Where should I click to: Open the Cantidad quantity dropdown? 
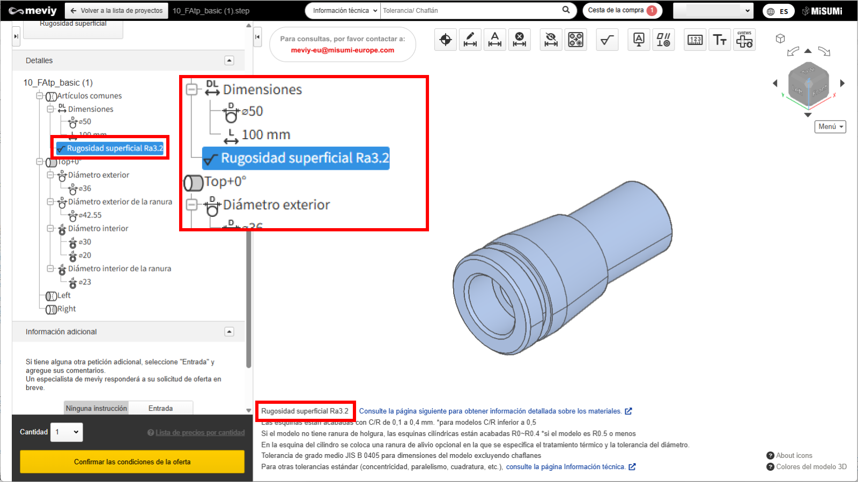67,432
